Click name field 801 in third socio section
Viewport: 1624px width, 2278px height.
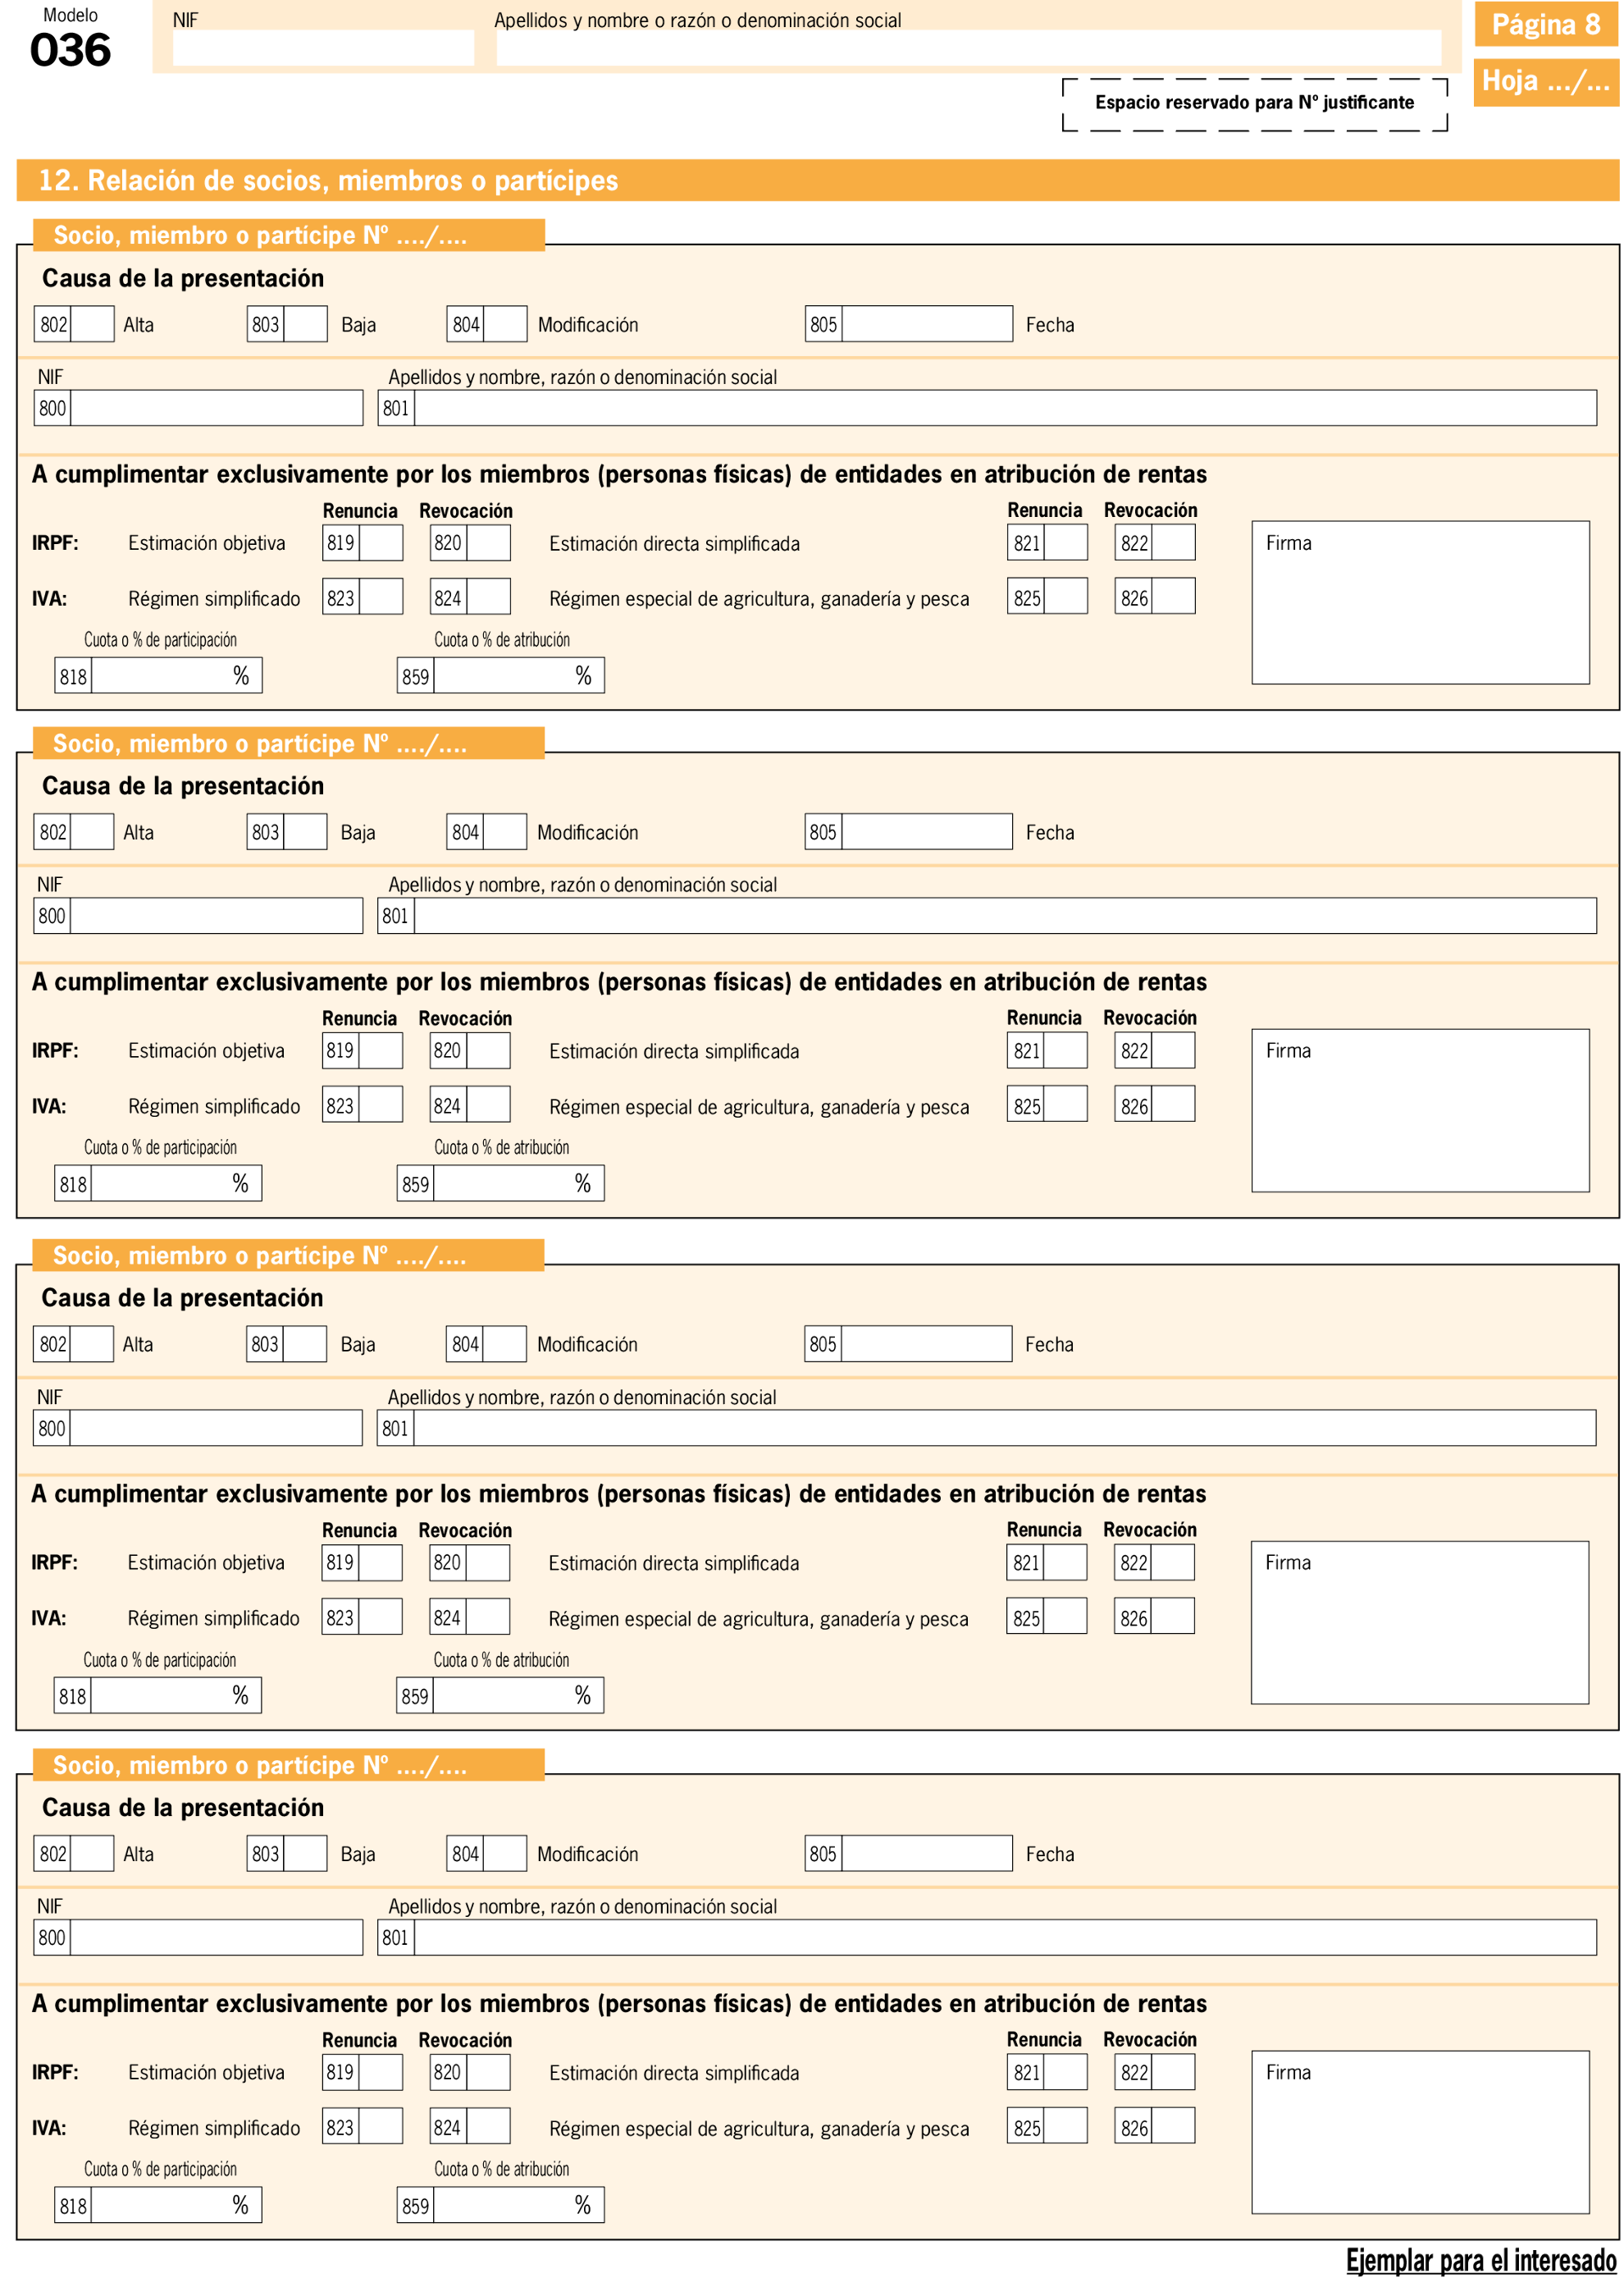pos(1005,1429)
